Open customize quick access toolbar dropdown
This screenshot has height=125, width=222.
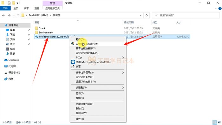(17, 3)
